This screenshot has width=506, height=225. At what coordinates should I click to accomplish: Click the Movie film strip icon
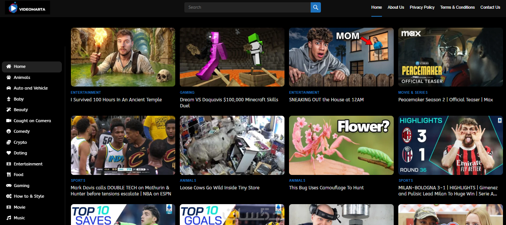pos(9,207)
